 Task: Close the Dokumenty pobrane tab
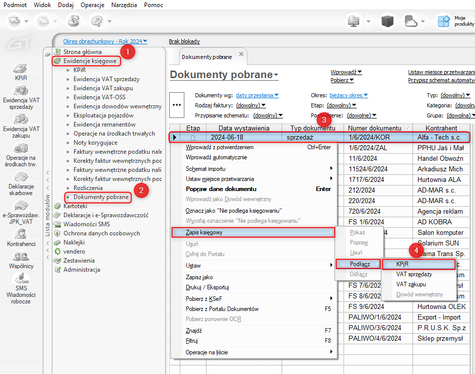[241, 54]
